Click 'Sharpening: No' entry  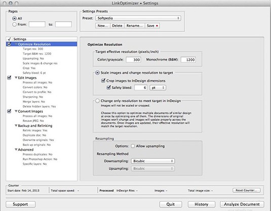[x=33, y=97]
